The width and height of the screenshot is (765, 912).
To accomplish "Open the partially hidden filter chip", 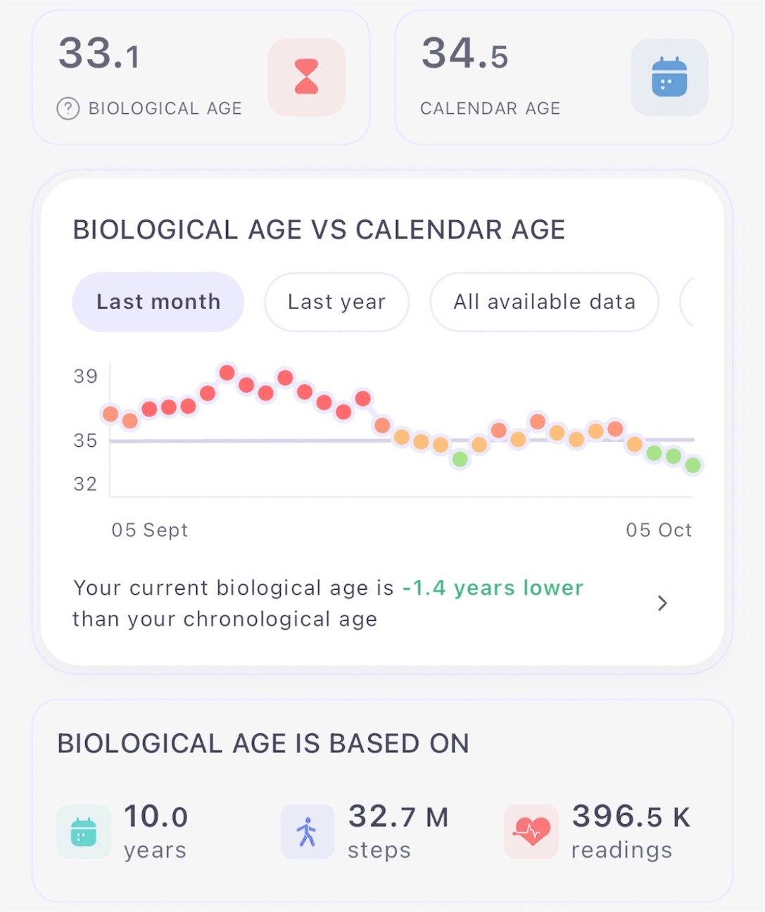I will [x=687, y=302].
